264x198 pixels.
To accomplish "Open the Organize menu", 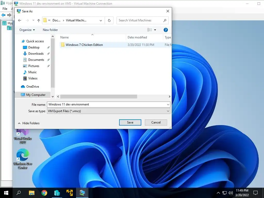I will [27, 30].
